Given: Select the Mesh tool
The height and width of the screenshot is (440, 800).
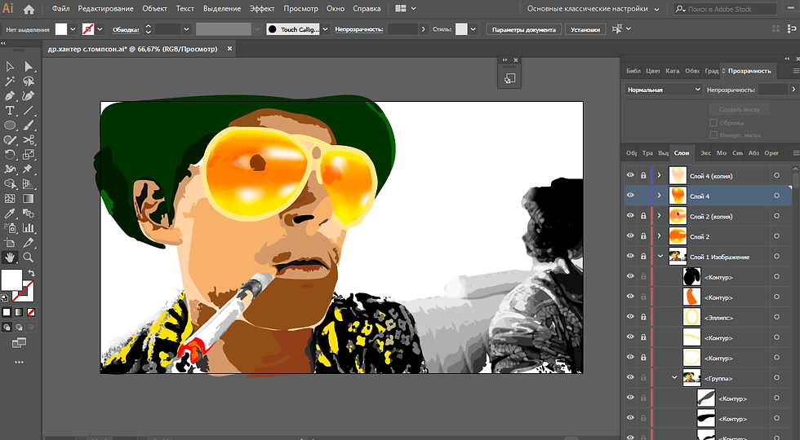Looking at the screenshot, I should click(x=10, y=199).
